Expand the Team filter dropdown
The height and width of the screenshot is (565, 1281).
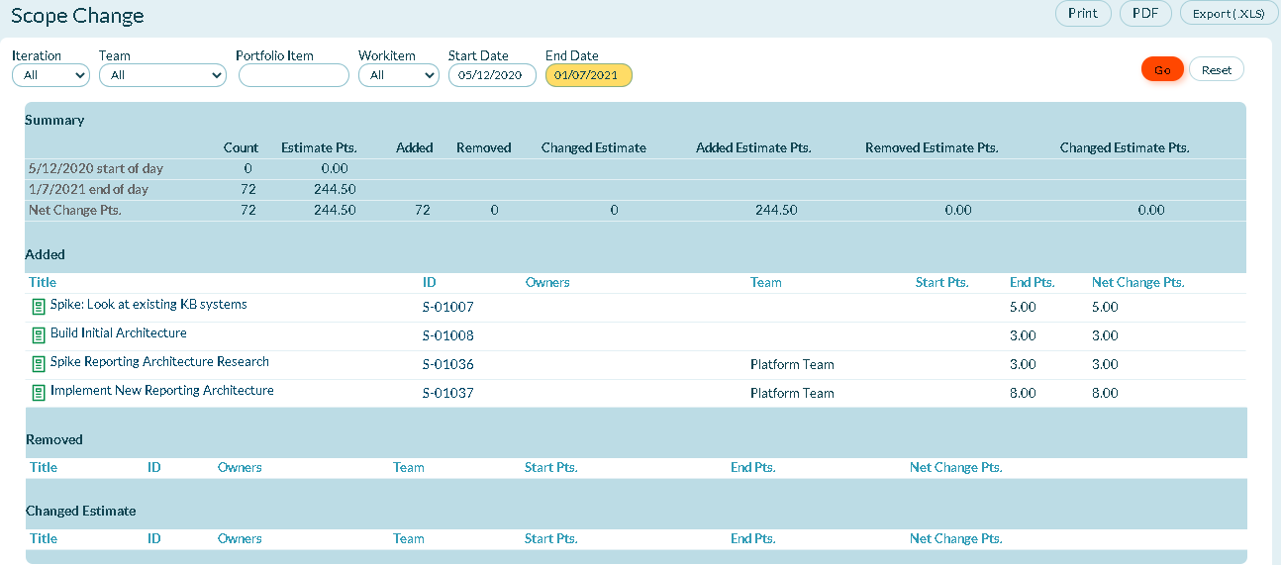(x=163, y=75)
